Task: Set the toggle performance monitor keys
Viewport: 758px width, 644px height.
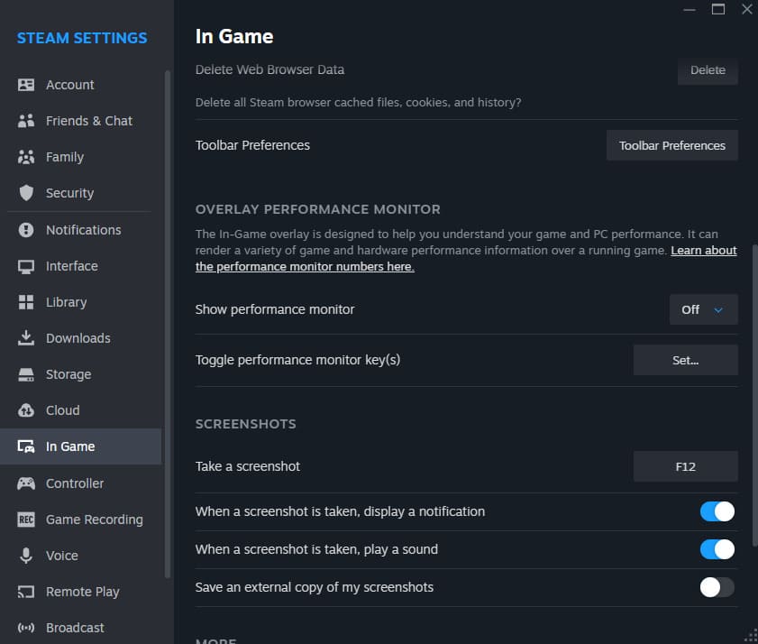Action: point(686,360)
